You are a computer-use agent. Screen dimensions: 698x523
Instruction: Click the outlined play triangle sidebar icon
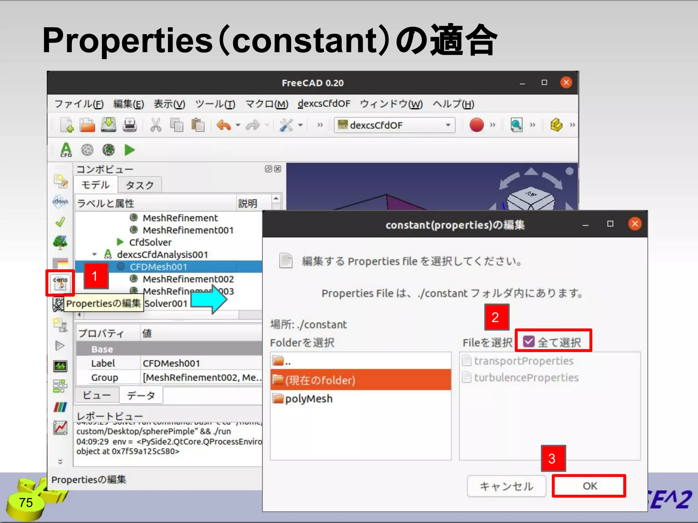click(x=60, y=346)
